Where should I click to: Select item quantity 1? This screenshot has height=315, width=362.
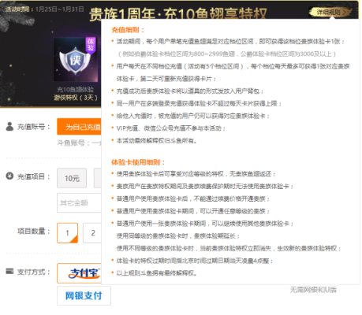(67, 233)
